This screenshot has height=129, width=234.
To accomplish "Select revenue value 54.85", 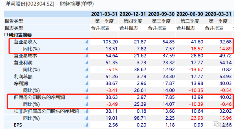I will (x=169, y=42).
